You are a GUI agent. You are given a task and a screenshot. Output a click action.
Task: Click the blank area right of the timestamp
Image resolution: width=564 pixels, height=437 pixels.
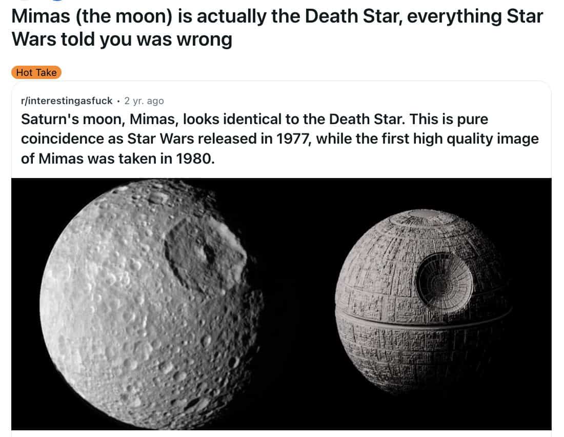click(359, 101)
